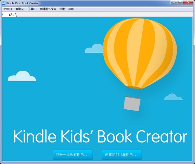Open the 创建图书预览 menu
The width and height of the screenshot is (195, 164).
tap(48, 9)
